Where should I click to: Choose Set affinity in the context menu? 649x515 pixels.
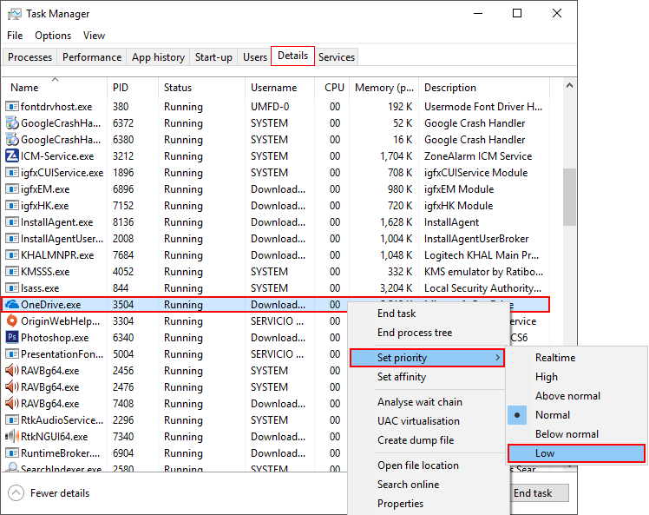click(427, 377)
